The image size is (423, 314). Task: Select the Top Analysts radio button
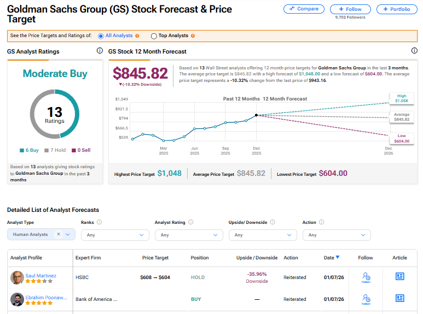click(154, 36)
